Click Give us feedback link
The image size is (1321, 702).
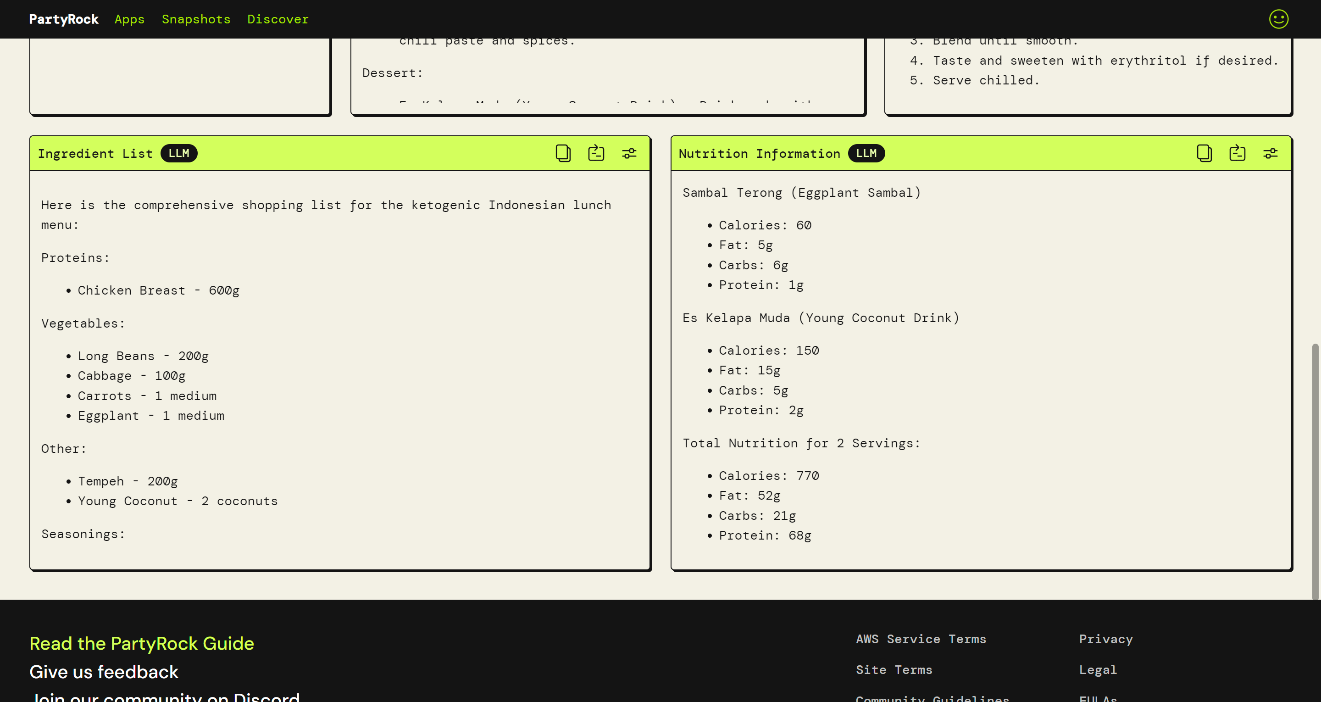point(104,672)
